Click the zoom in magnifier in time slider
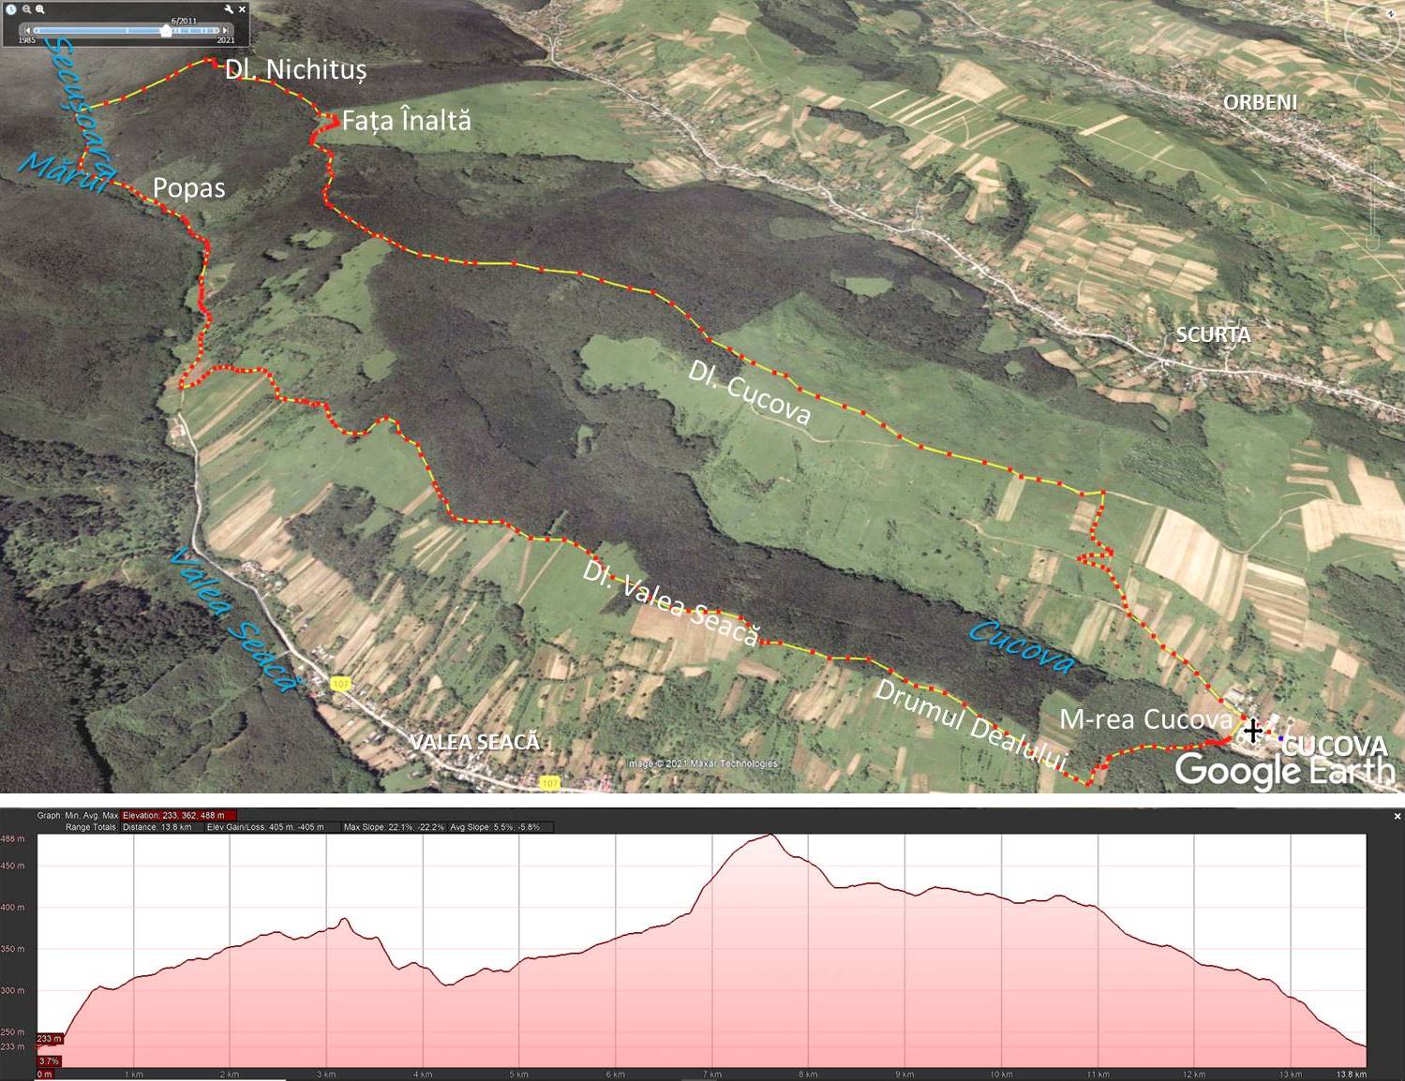1405x1081 pixels. pos(40,9)
